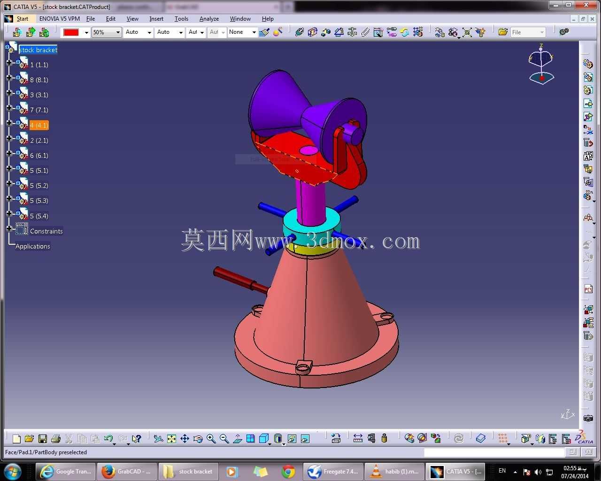The image size is (601, 481).
Task: Open the 50% transparency dropdown
Action: (107, 32)
